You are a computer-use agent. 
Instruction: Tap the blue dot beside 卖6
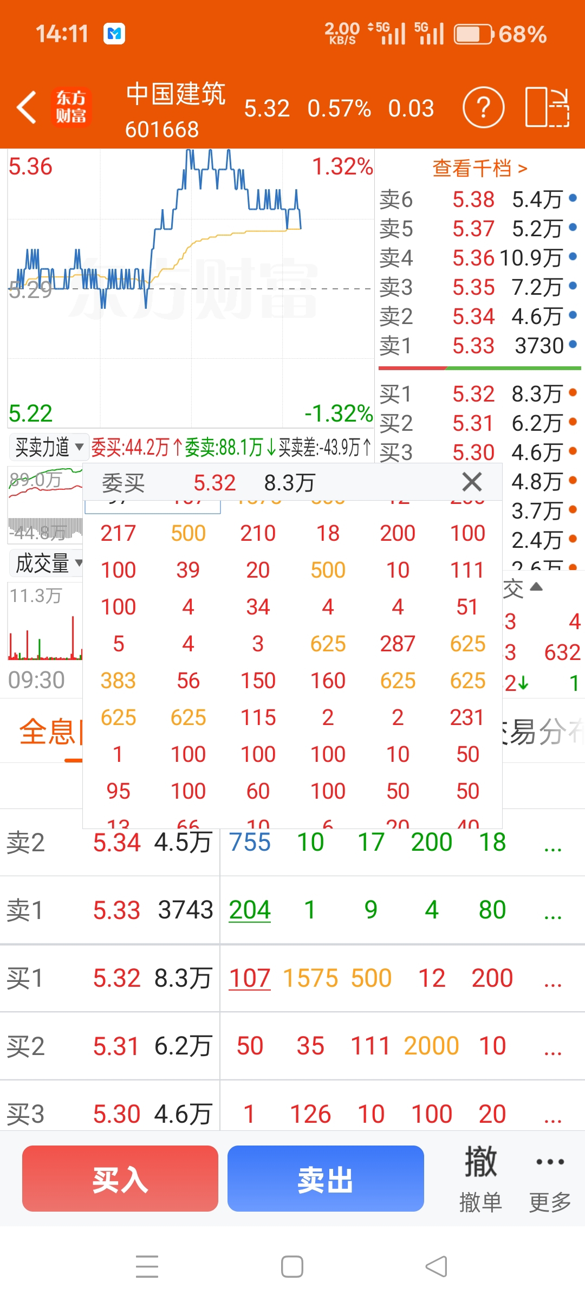(573, 198)
